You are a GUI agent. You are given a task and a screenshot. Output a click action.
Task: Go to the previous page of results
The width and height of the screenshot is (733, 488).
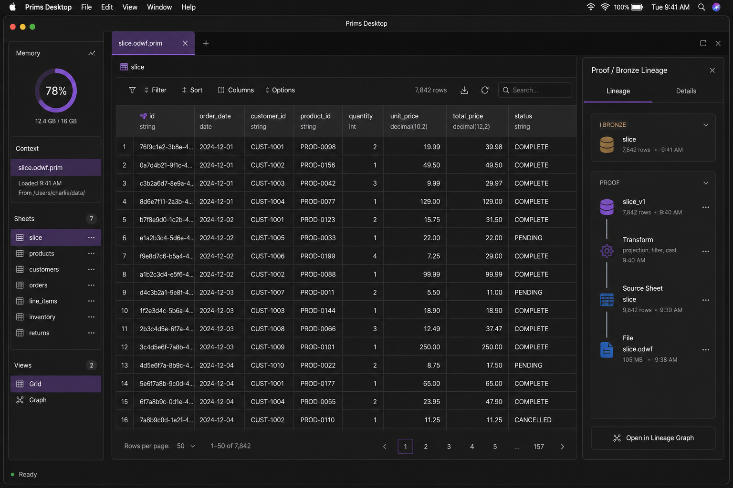point(385,447)
